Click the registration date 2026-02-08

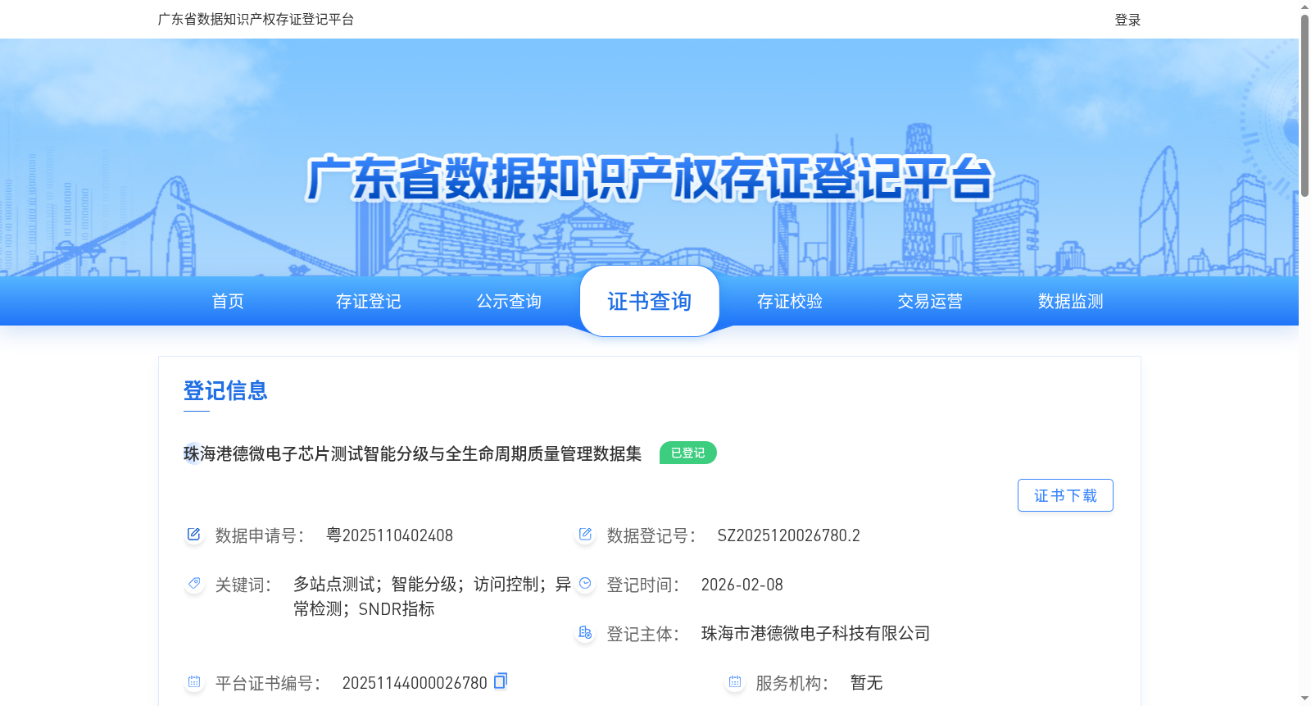click(742, 585)
